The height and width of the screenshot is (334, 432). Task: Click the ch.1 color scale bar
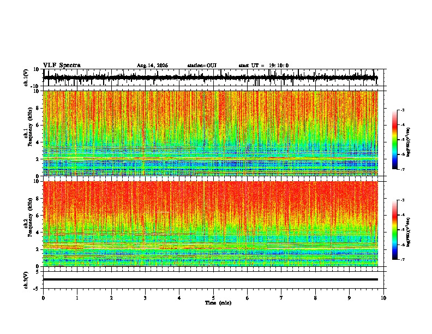click(394, 140)
